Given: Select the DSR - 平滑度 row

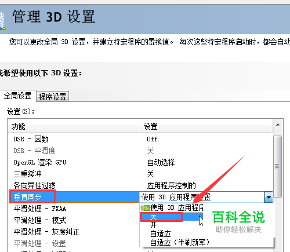Looking at the screenshot, I should point(140,151).
